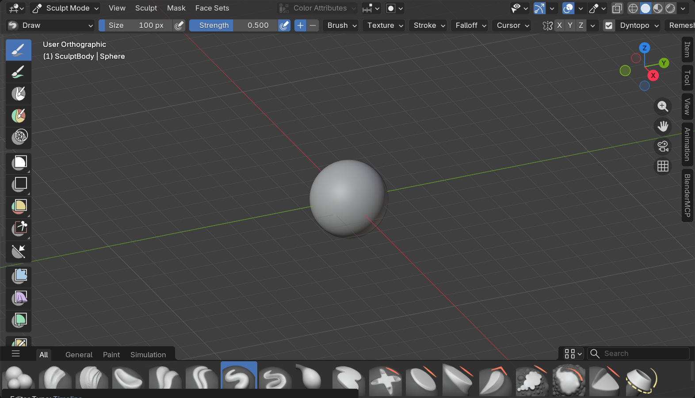Click the Remesh button
The image size is (695, 398).
click(x=680, y=26)
